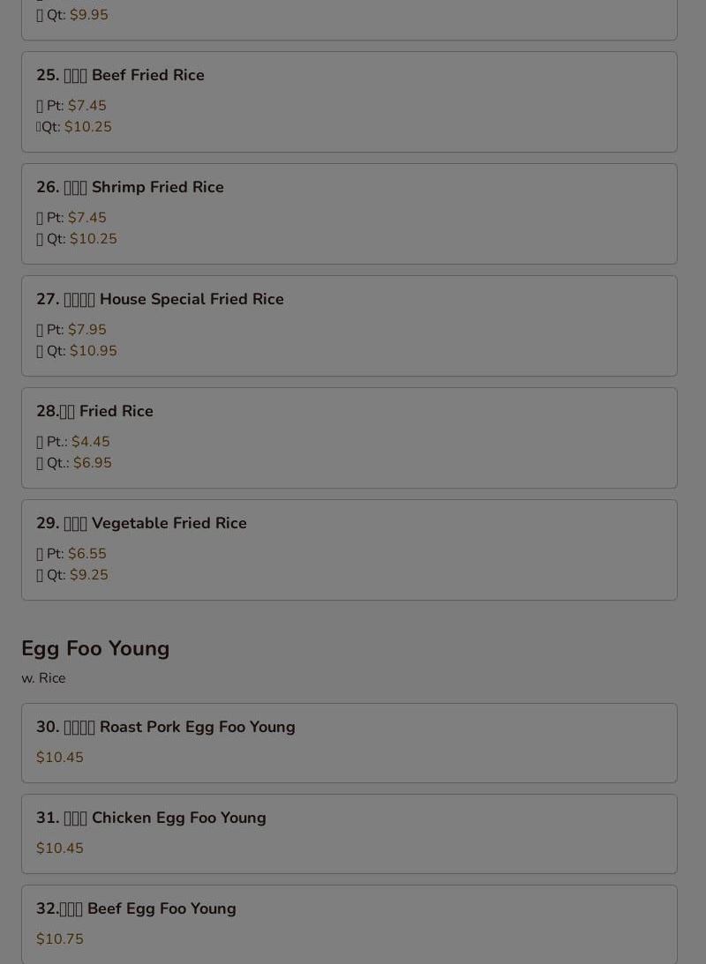Click Vegetable Fried Rice quart price $9.25
Image resolution: width=706 pixels, height=964 pixels.
click(88, 575)
